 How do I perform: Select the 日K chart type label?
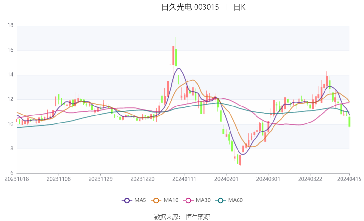click(x=239, y=7)
